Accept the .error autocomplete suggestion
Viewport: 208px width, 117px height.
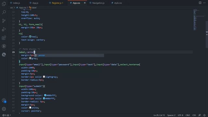69,55
